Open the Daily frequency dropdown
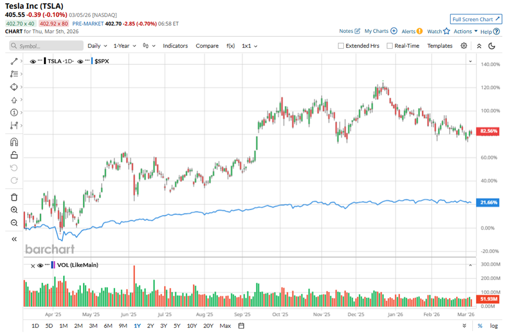 [x=97, y=46]
